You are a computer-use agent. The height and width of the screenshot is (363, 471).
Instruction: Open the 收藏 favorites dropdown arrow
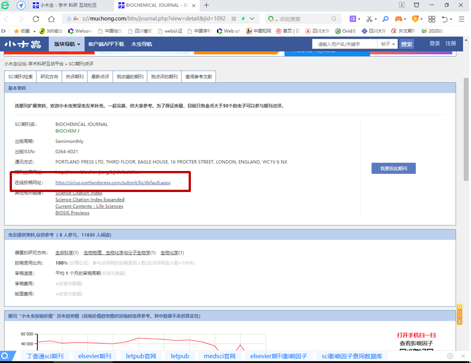click(35, 31)
